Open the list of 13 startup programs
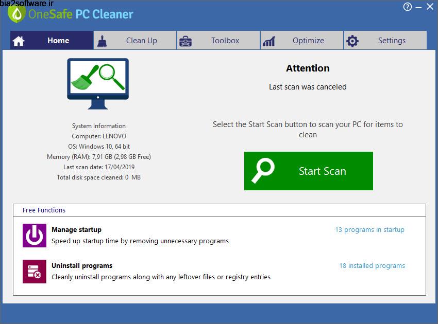This screenshot has height=324, width=438. (x=370, y=229)
